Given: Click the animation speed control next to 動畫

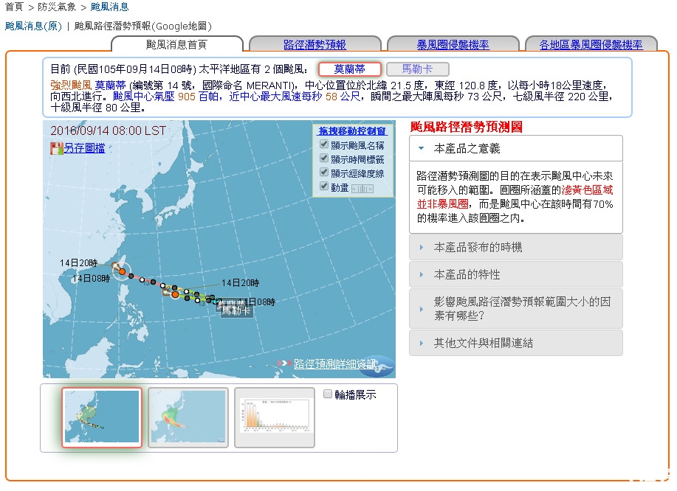Looking at the screenshot, I should [x=362, y=188].
